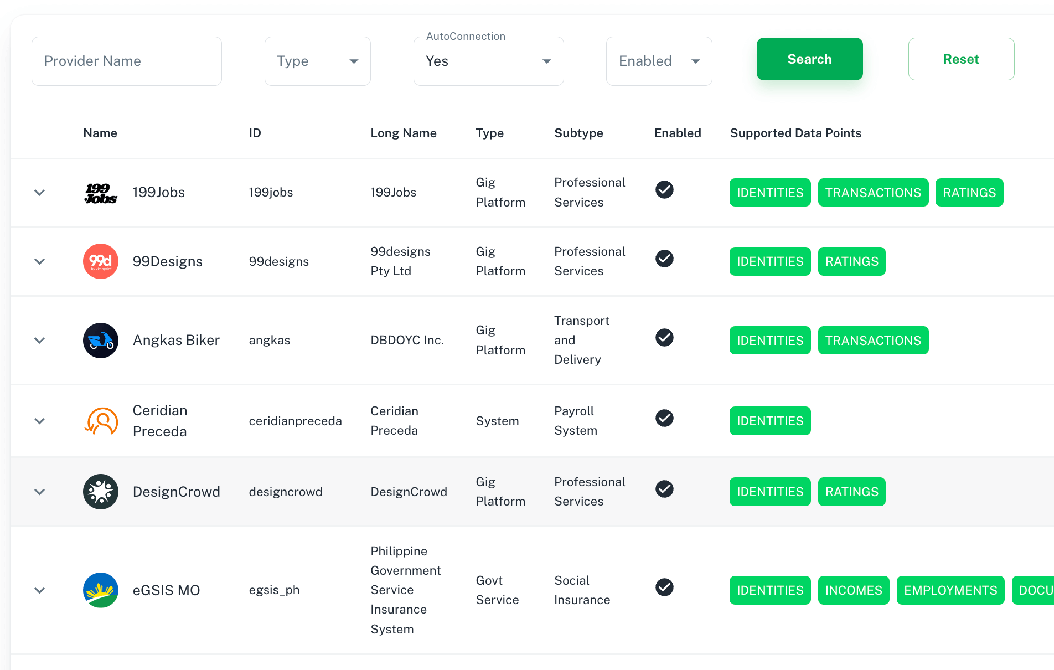Screen dimensions: 1054x670
Task: Click enabled checkmark in eGSIS MO row
Action: (x=664, y=587)
